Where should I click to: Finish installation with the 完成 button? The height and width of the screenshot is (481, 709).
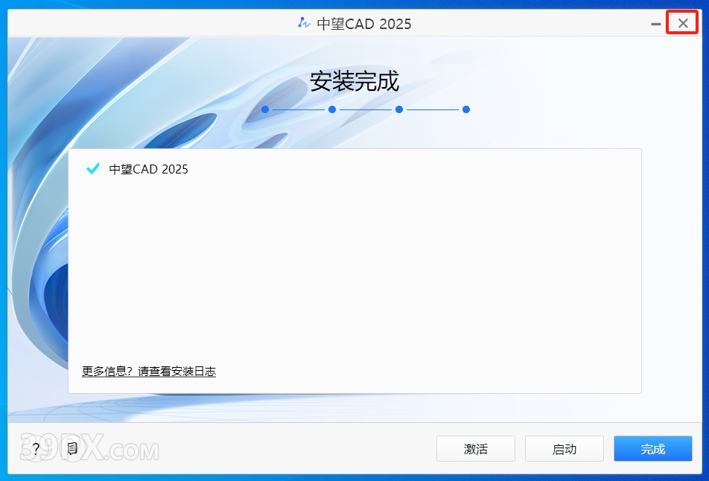point(653,449)
